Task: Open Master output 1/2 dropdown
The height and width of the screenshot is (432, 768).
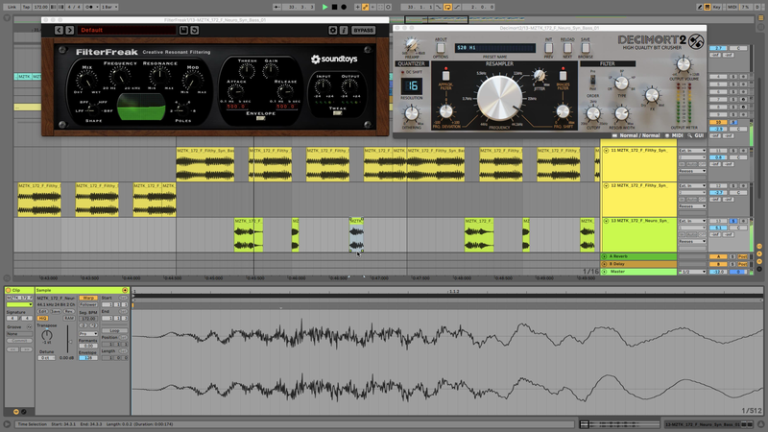Action: pos(692,272)
